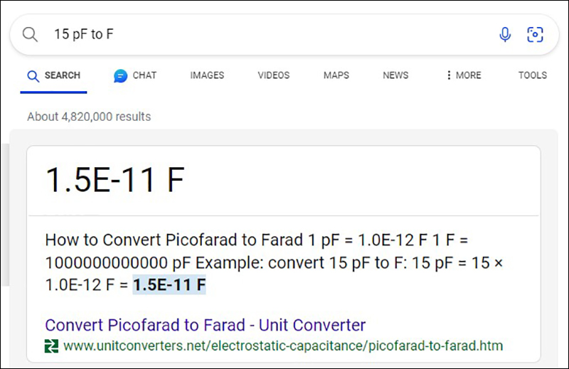The height and width of the screenshot is (369, 569).
Task: Click the blue Chat bubble icon
Action: 121,75
